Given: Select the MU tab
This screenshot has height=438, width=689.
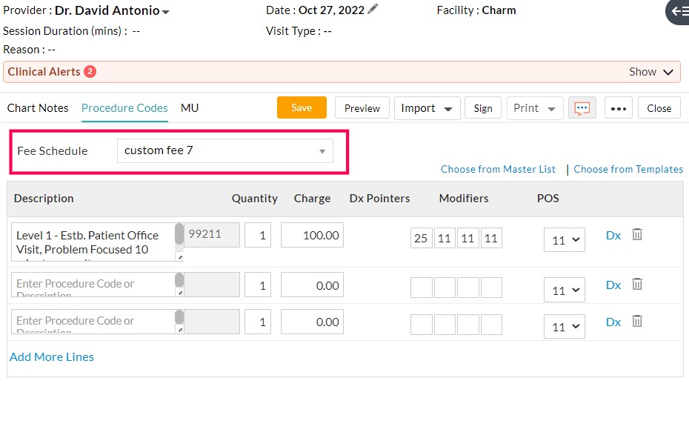Looking at the screenshot, I should click(189, 107).
